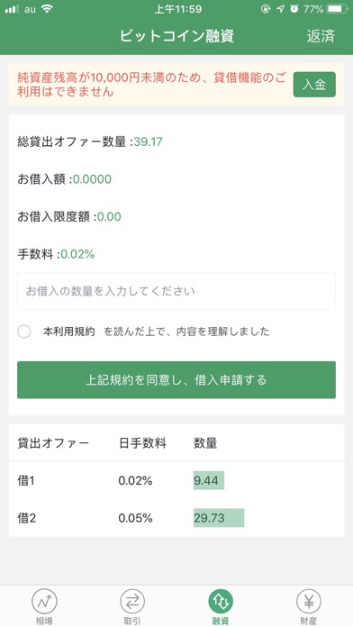The image size is (353, 627).
Task: Tap the 9.44 quantity green bar
Action: pos(209,480)
